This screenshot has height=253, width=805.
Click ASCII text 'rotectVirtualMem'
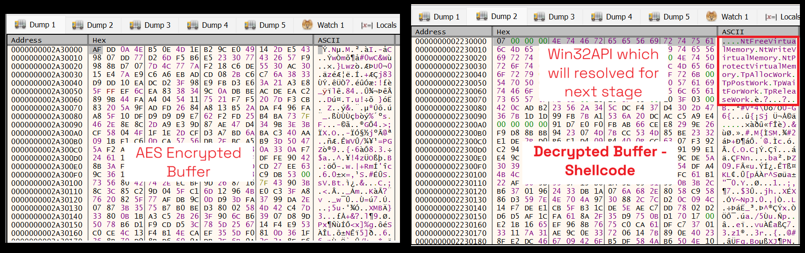[x=759, y=66]
